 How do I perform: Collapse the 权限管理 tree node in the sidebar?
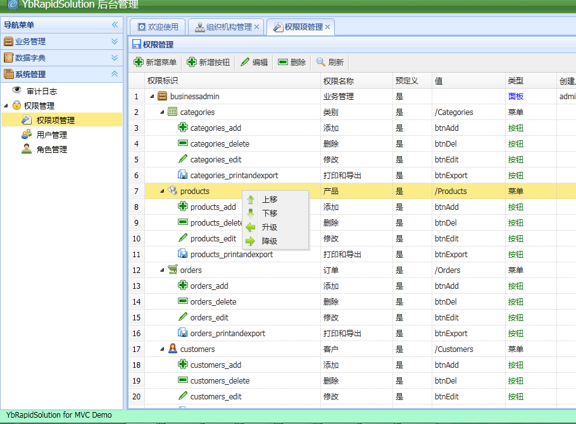coord(6,106)
